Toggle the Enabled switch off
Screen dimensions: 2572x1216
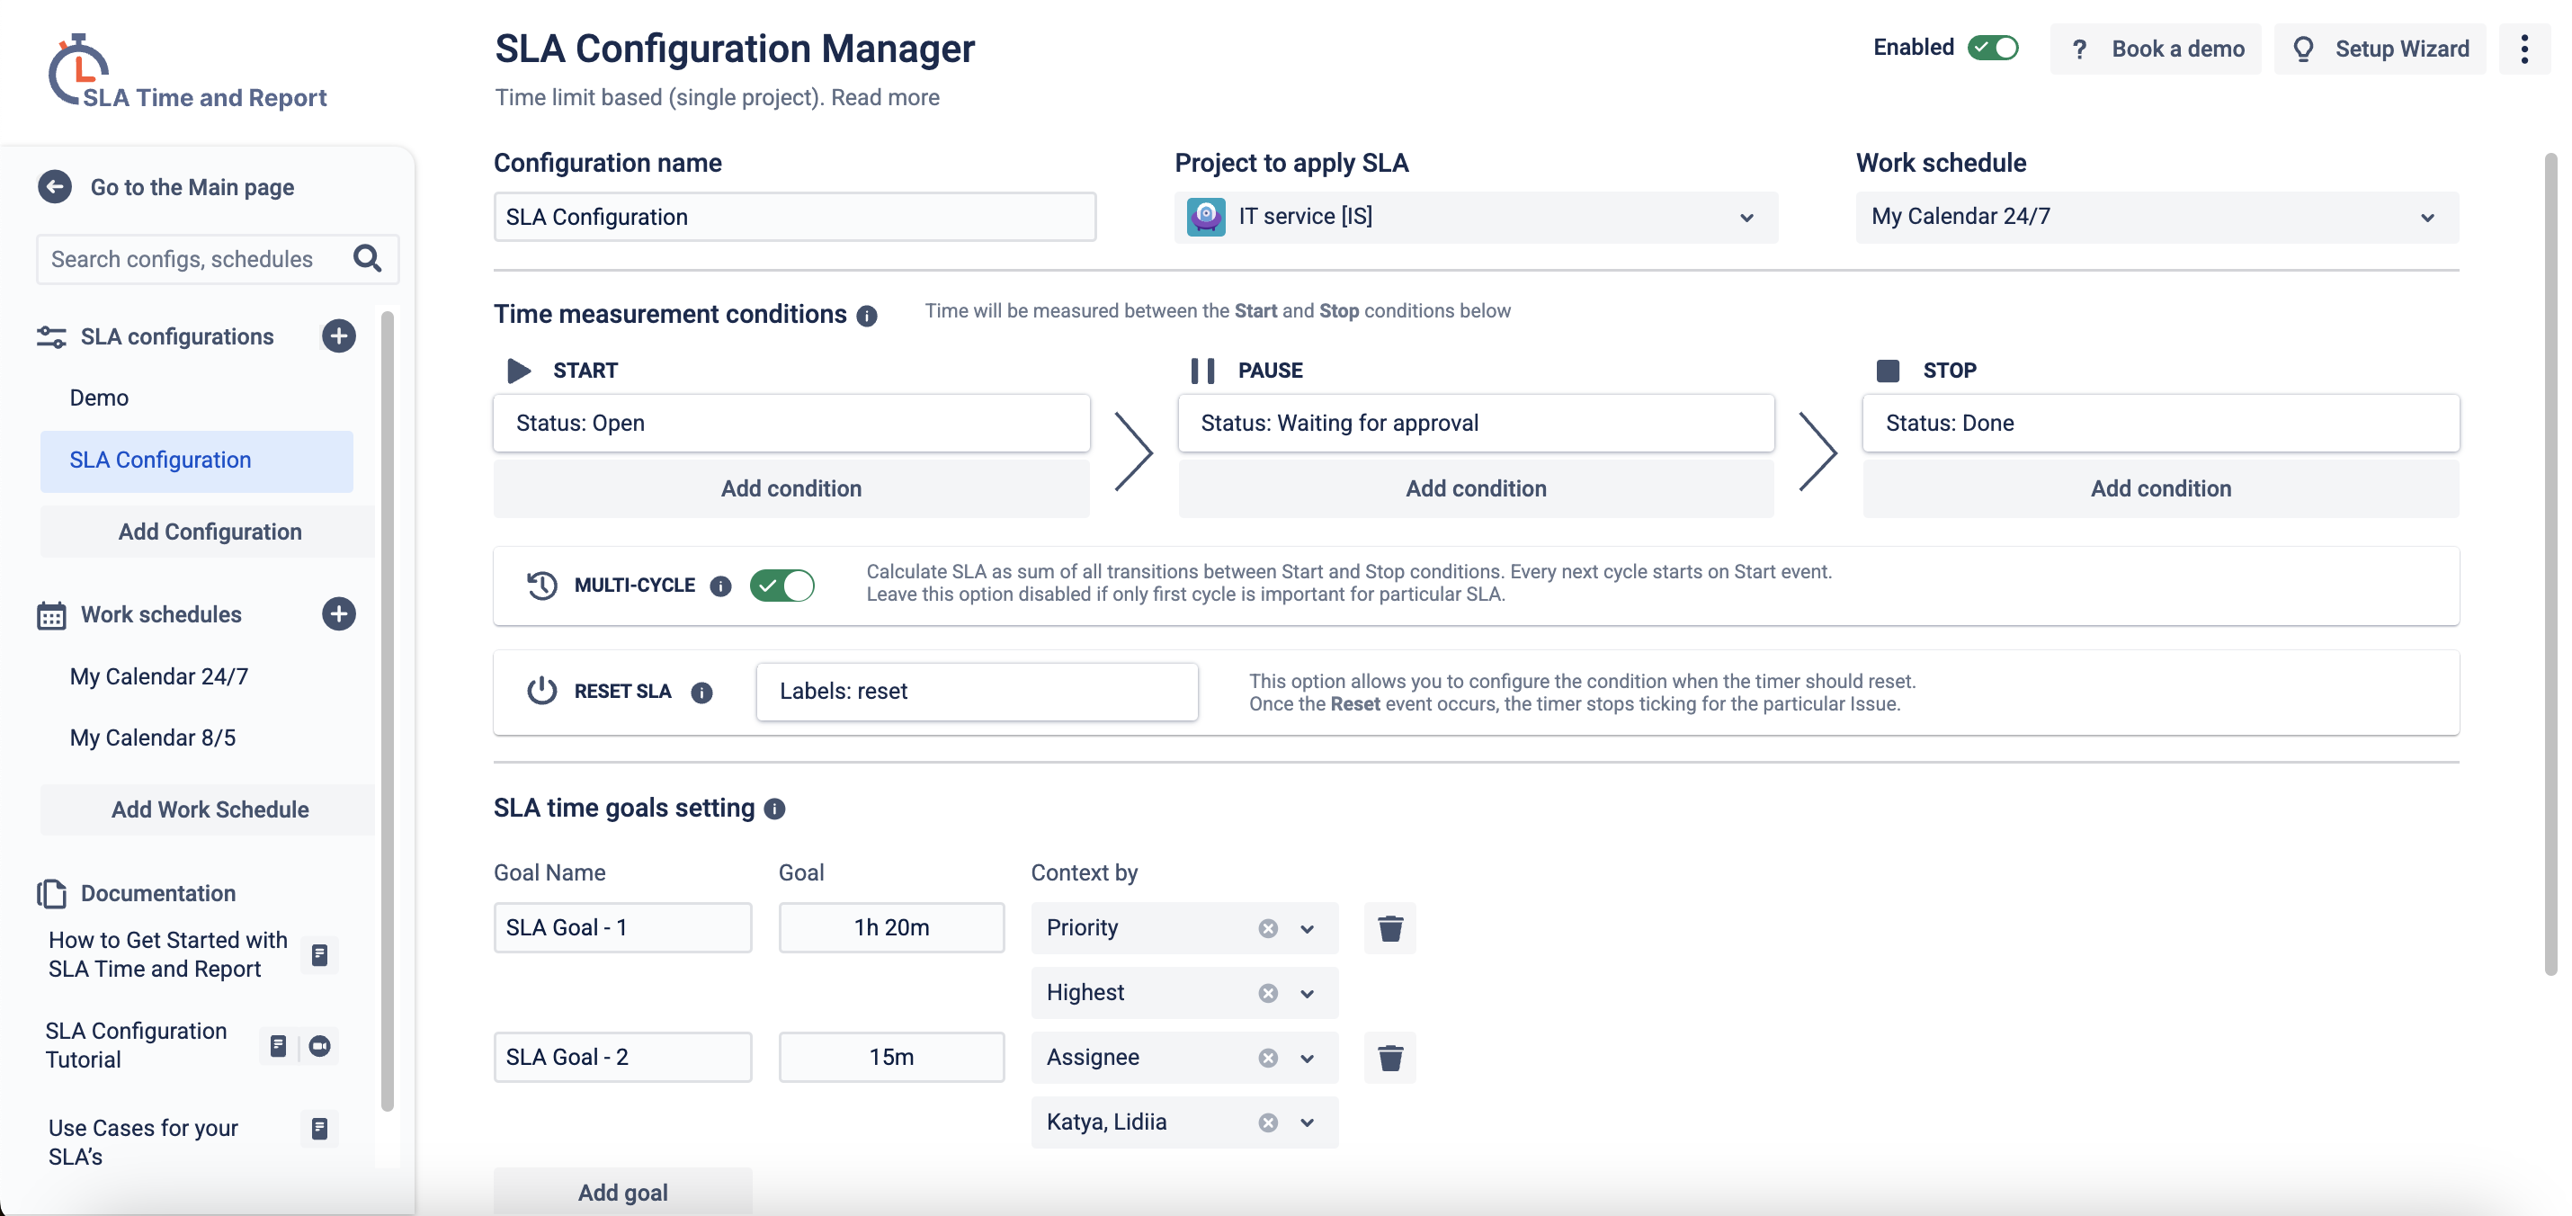pos(1992,48)
